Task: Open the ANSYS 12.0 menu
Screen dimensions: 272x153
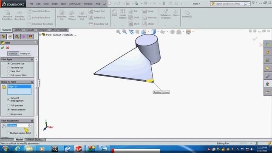Action: click(75, 4)
